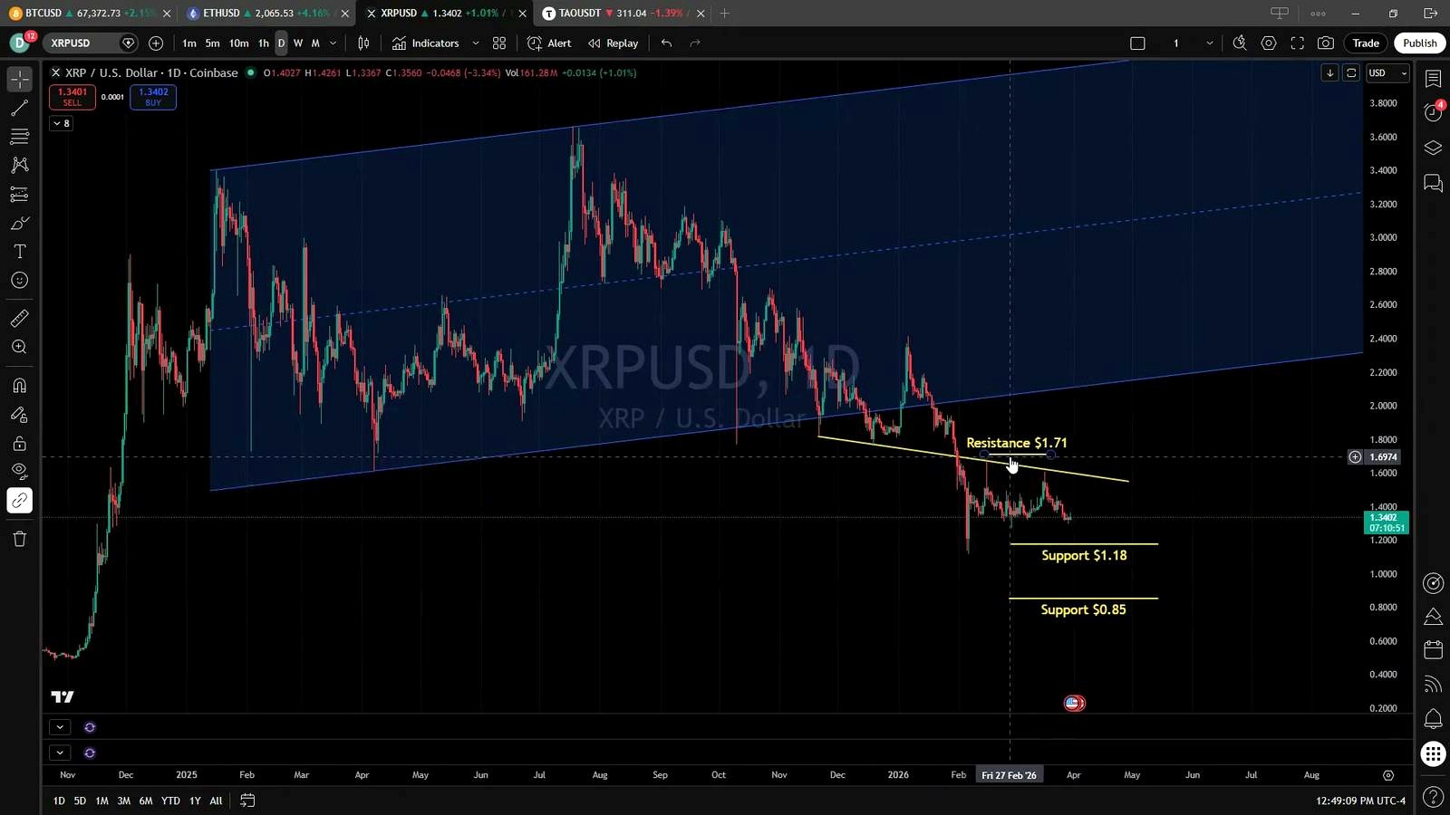Start bar Replay mode
Image resolution: width=1450 pixels, height=815 pixels.
614,43
